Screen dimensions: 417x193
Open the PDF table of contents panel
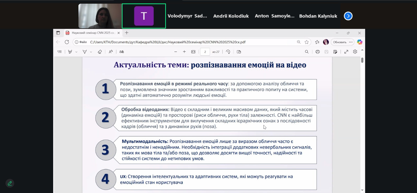point(60,52)
